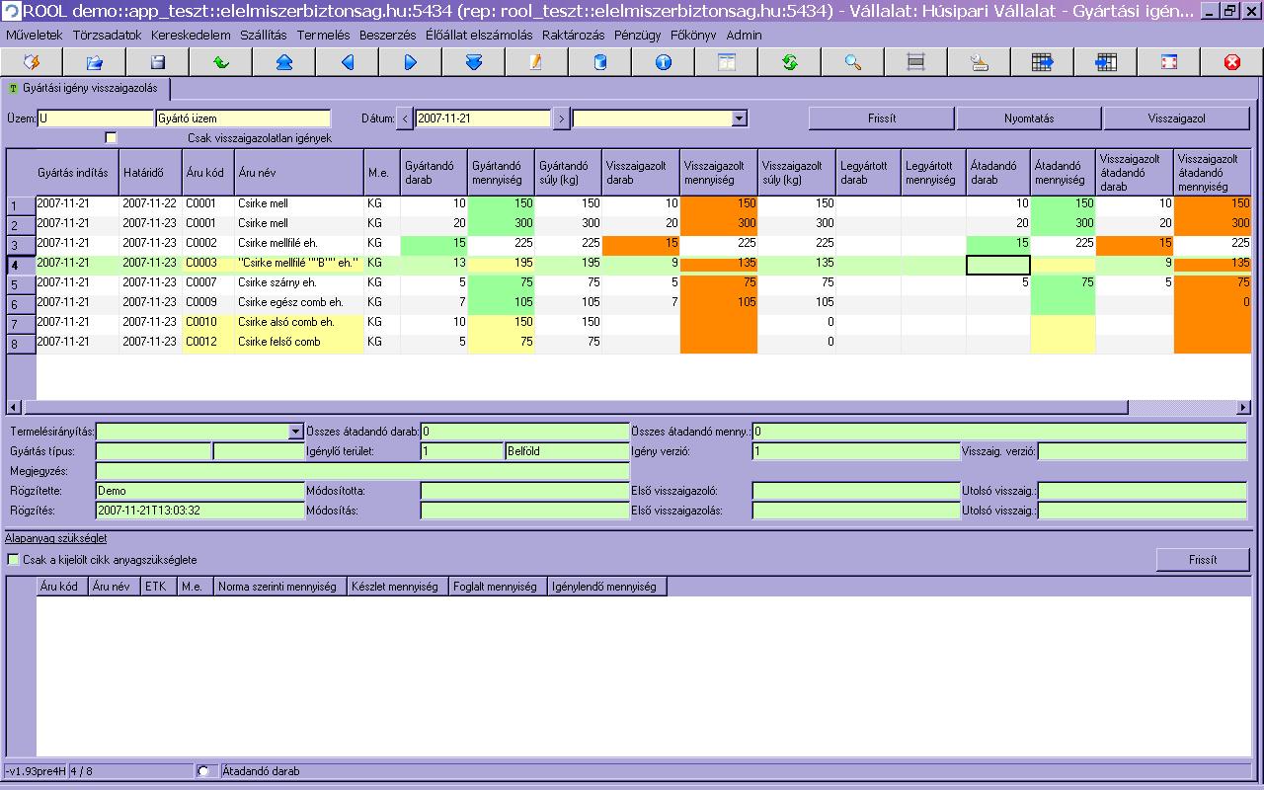Open the folder icon in toolbar
The height and width of the screenshot is (790, 1264).
[x=95, y=62]
